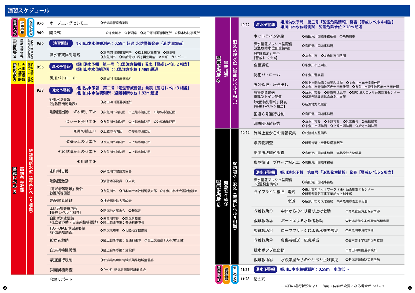Image resolution: width=415 pixels, height=293 pixels.
Task: Click the pink 警戒レベル hexagon beside 8:45
Action: [x=15, y=28]
